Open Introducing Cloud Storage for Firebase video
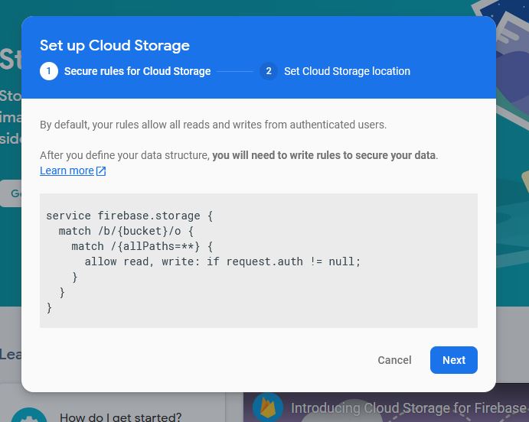This screenshot has height=422, width=529. pos(409,408)
